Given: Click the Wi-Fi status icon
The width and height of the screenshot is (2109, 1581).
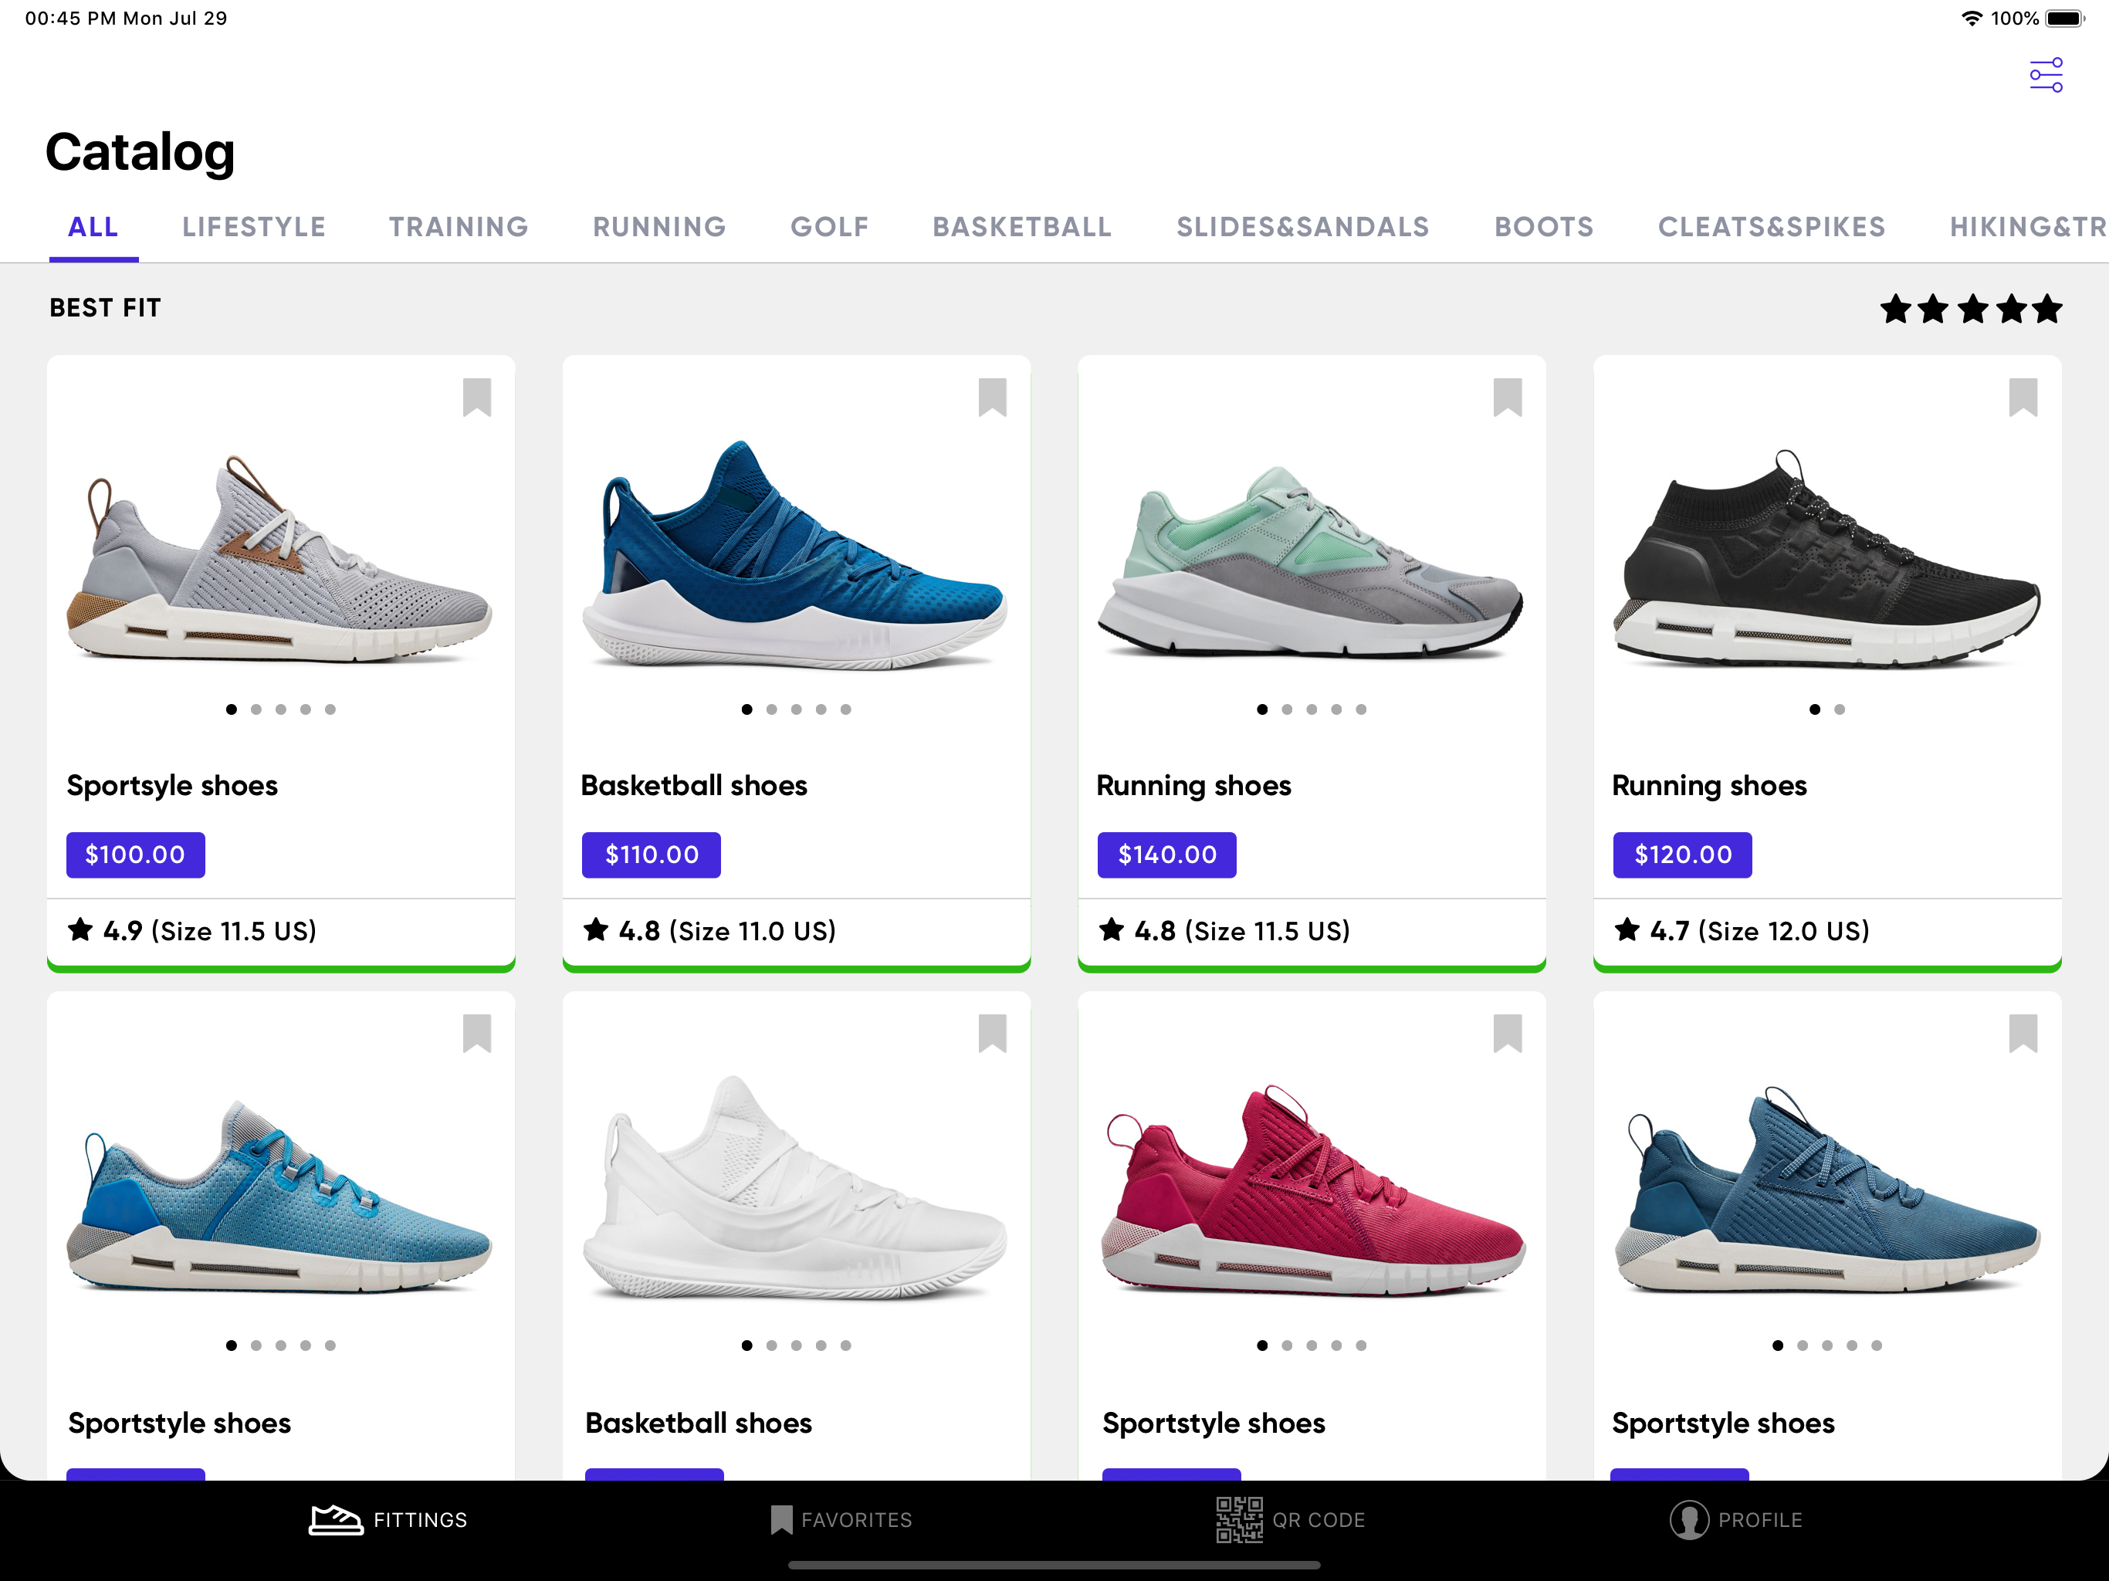Looking at the screenshot, I should click(1971, 18).
